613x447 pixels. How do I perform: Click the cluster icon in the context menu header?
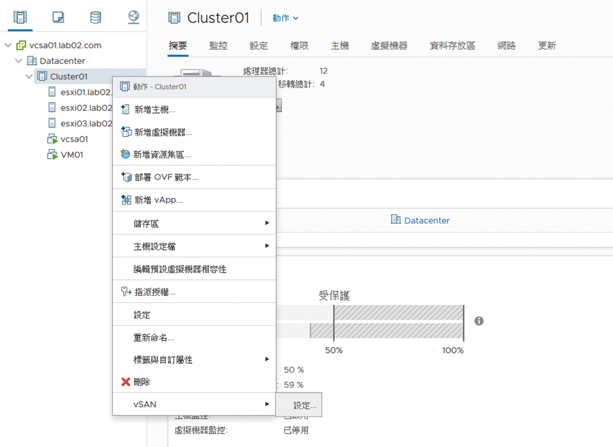tap(124, 86)
